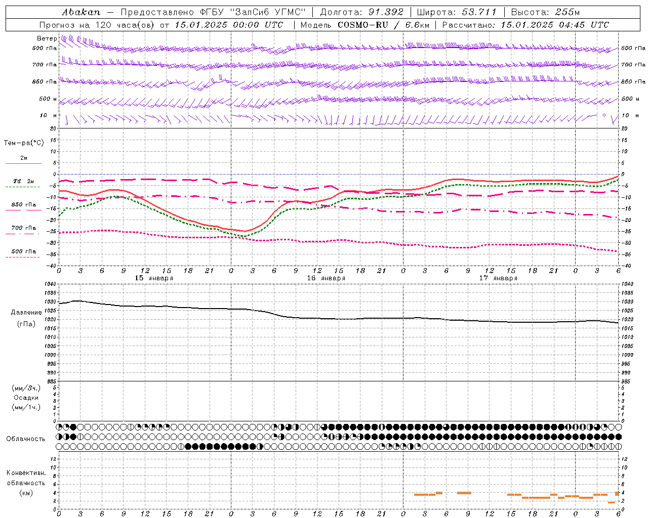Image resolution: width=648 pixels, height=518 pixels.
Task: Click the Широта: 53.711 header field
Action: 457,12
